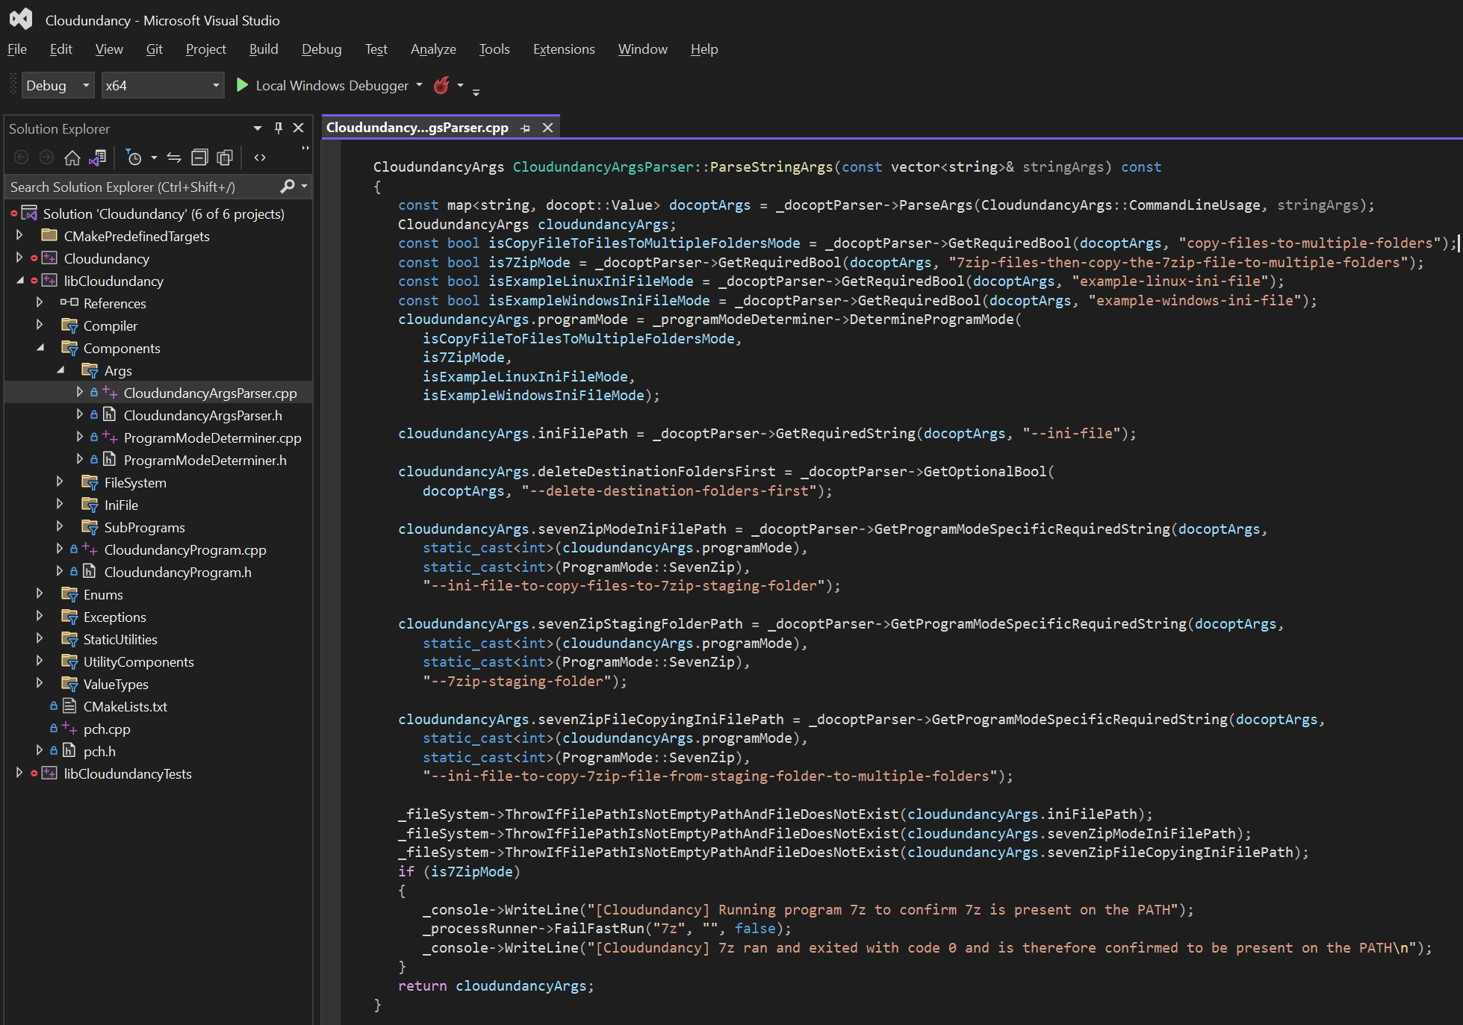Screen dimensions: 1463x1025
Task: Expand the FileSystem folder
Action: point(60,482)
